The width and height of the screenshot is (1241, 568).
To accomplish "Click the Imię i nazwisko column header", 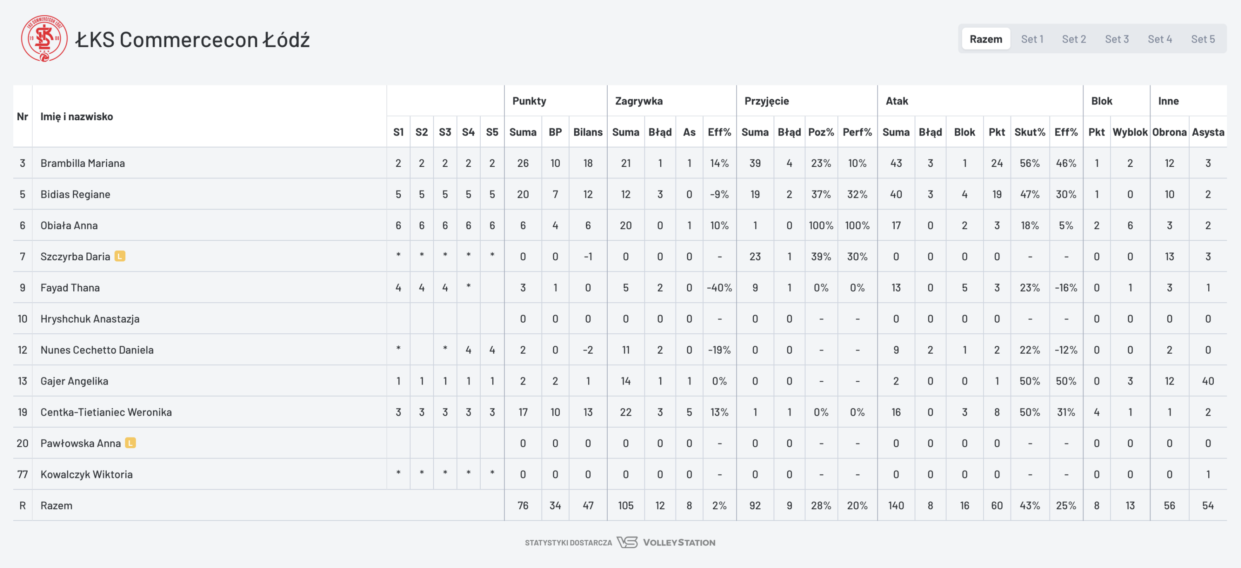I will (x=77, y=116).
